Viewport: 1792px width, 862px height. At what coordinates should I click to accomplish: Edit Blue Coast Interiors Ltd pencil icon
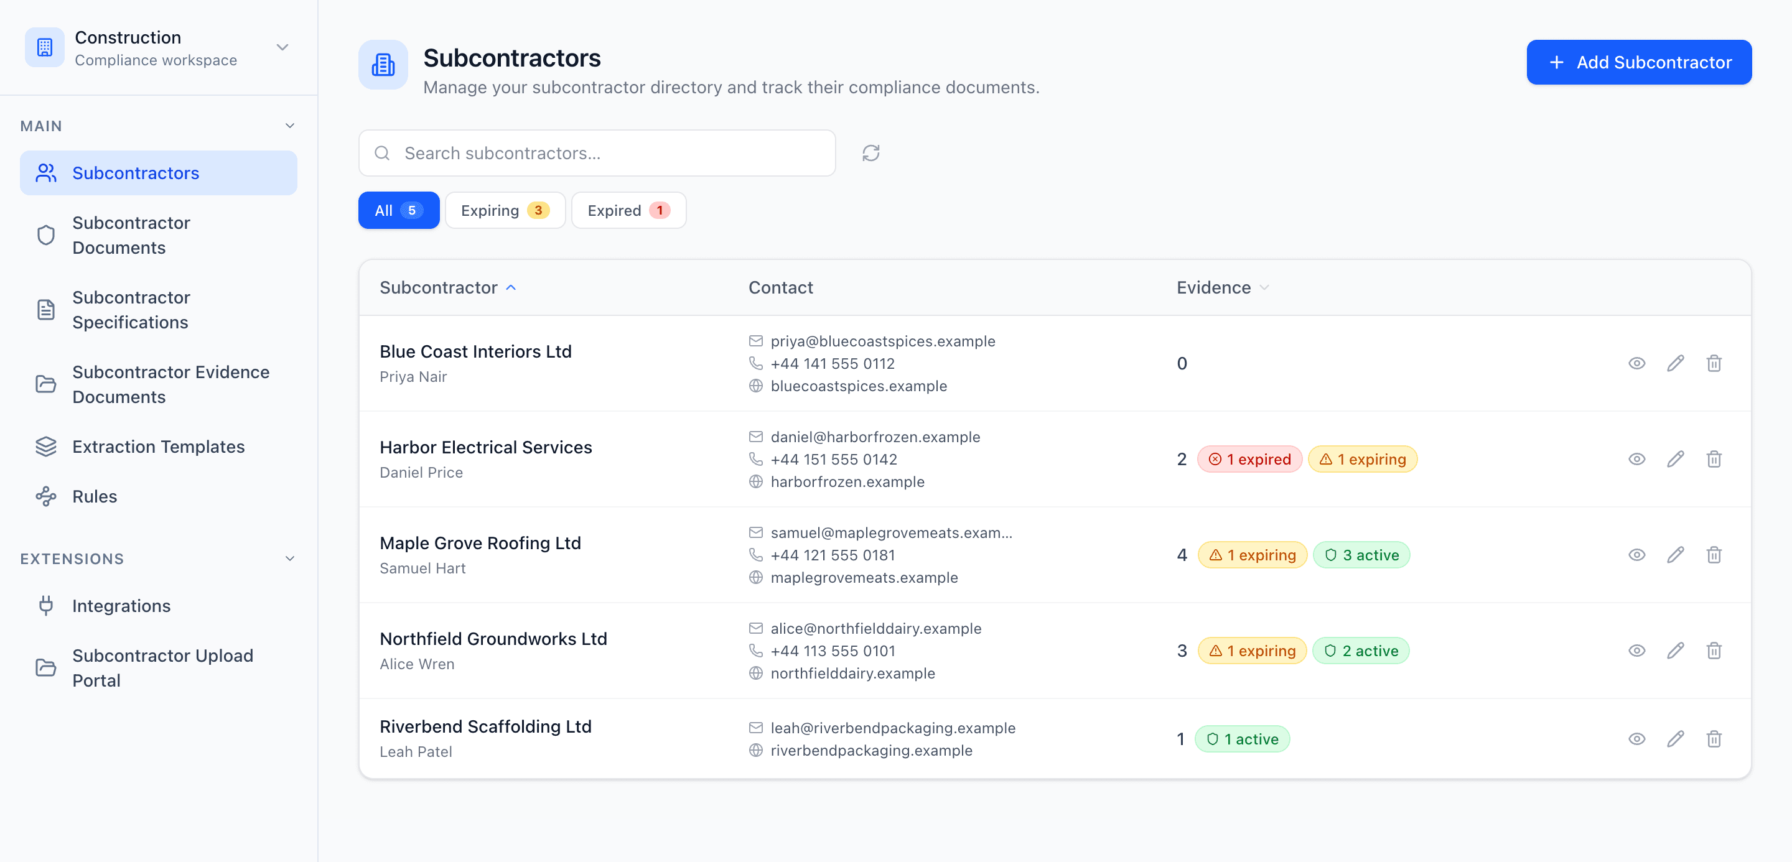pos(1676,364)
